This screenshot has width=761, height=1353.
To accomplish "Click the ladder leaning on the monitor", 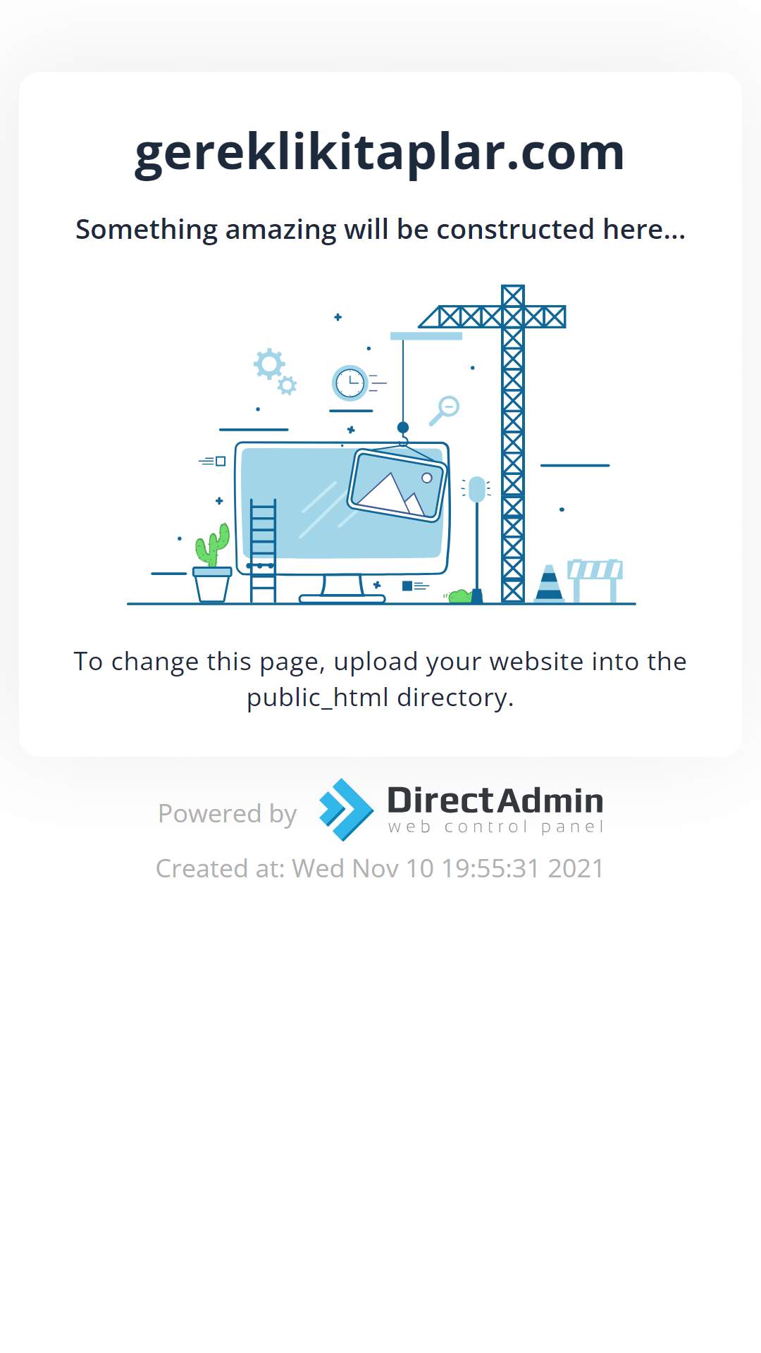I will (263, 551).
